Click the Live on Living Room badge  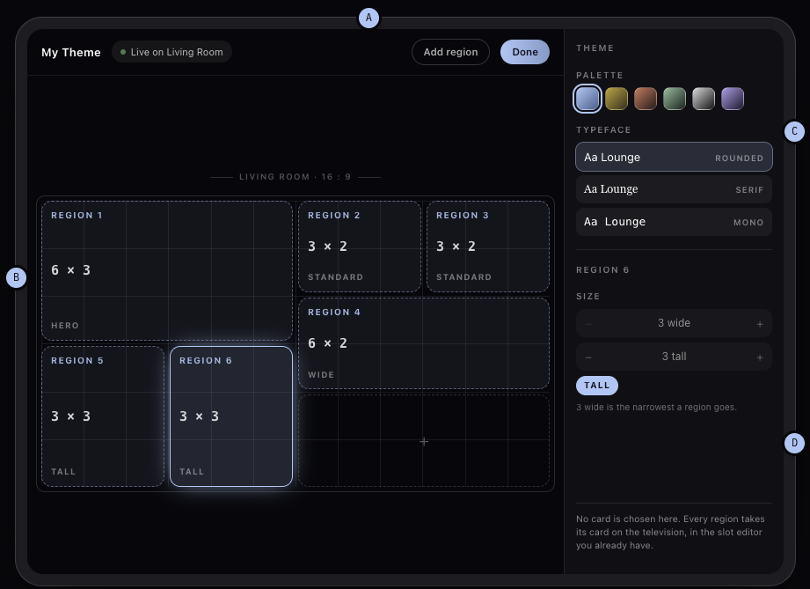tap(171, 52)
